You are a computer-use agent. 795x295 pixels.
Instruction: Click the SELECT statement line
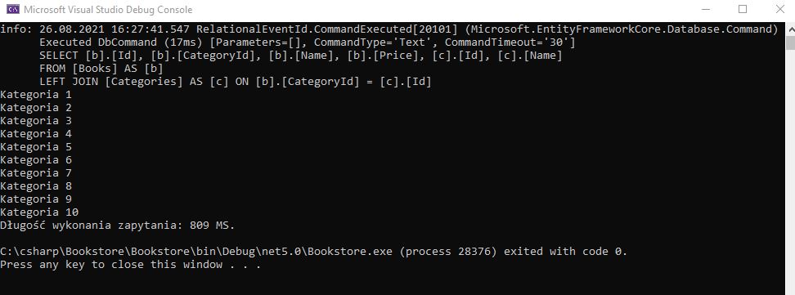301,56
